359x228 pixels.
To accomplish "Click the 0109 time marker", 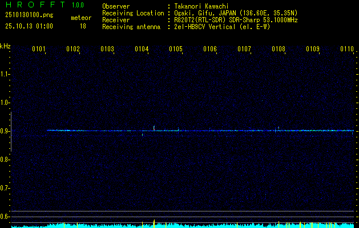I will pyautogui.click(x=313, y=49).
